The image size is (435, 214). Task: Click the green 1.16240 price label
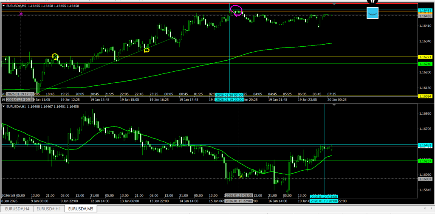pyautogui.click(x=425, y=64)
